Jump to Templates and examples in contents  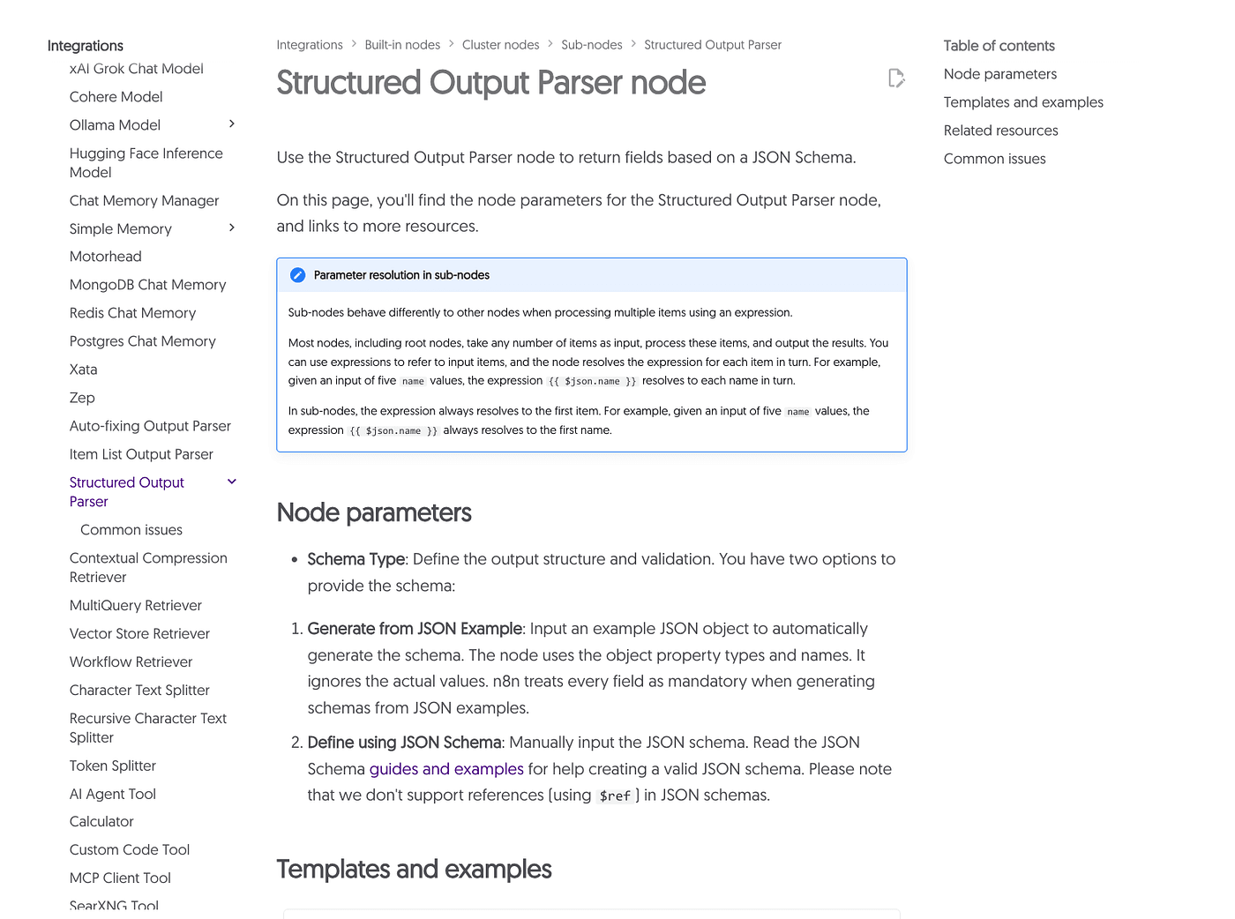(x=1022, y=102)
